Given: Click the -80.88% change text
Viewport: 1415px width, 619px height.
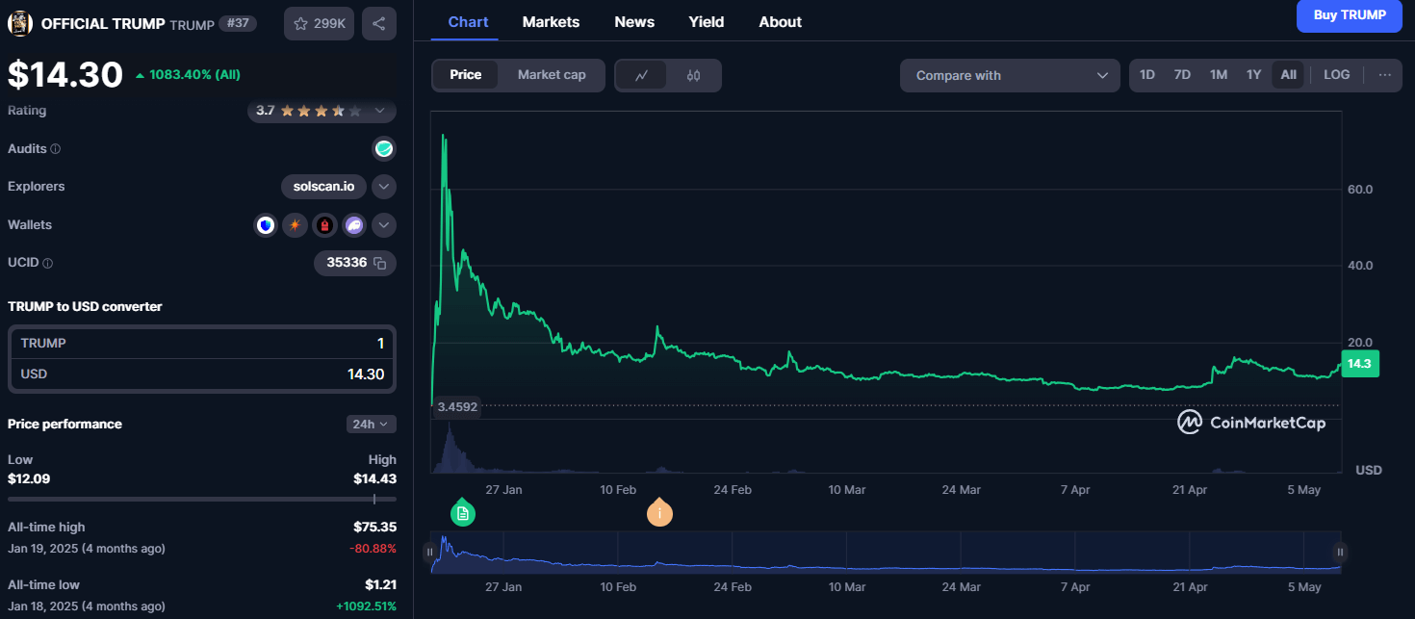Looking at the screenshot, I should coord(371,549).
